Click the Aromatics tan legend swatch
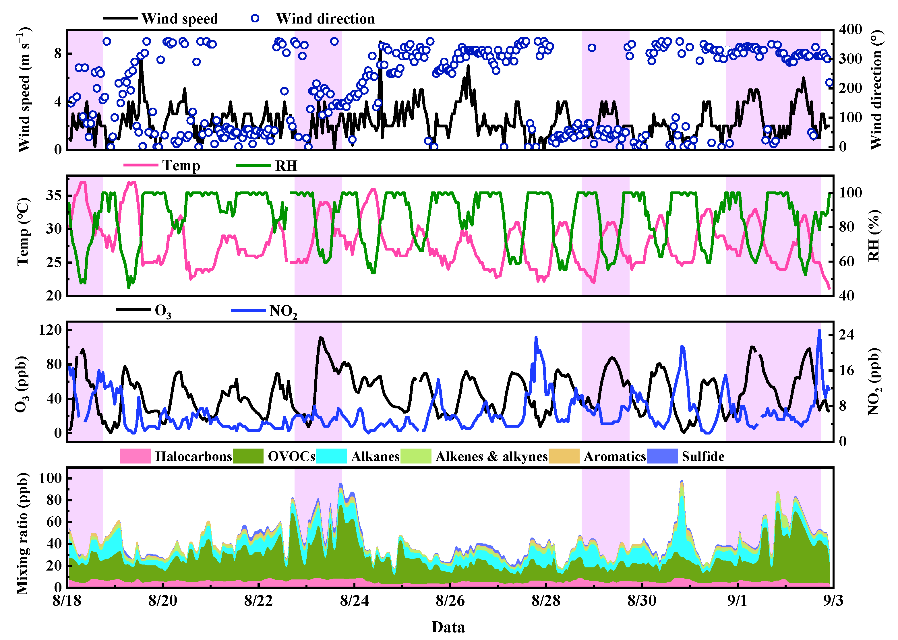Viewport: 898px width, 640px height. 564,456
